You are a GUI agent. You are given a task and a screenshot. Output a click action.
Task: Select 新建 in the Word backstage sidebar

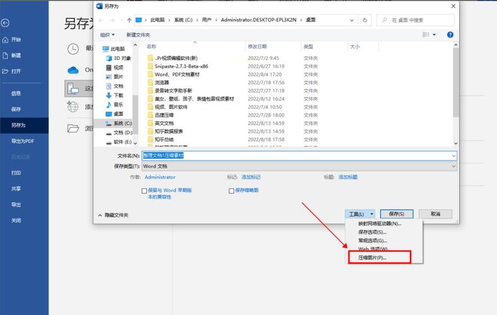coord(12,55)
